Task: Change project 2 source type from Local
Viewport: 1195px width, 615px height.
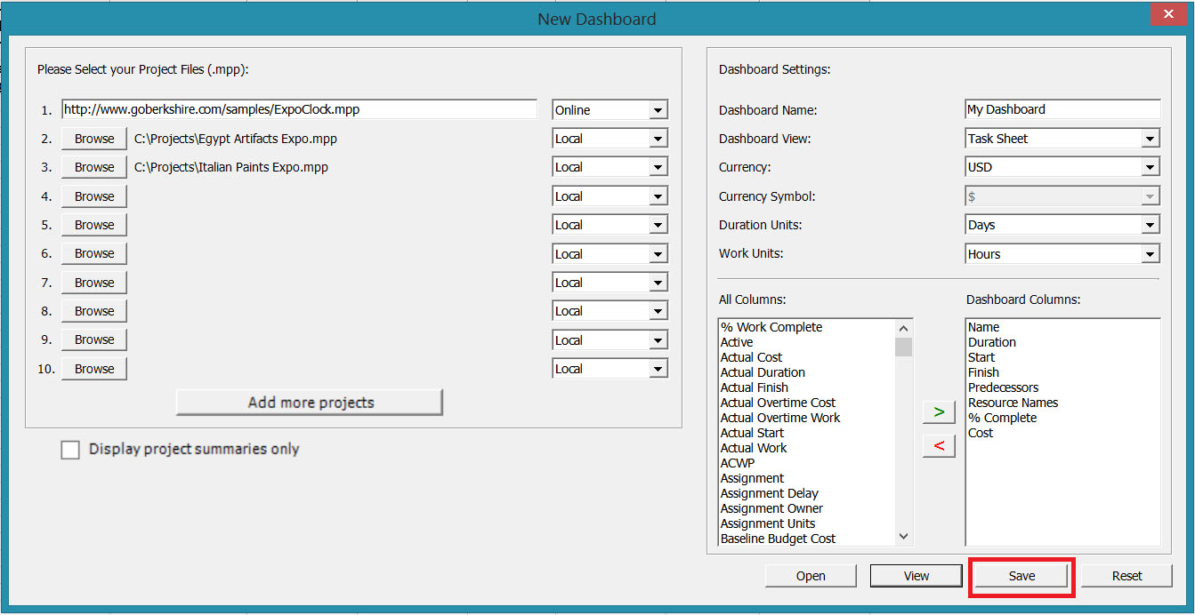Action: pyautogui.click(x=658, y=138)
